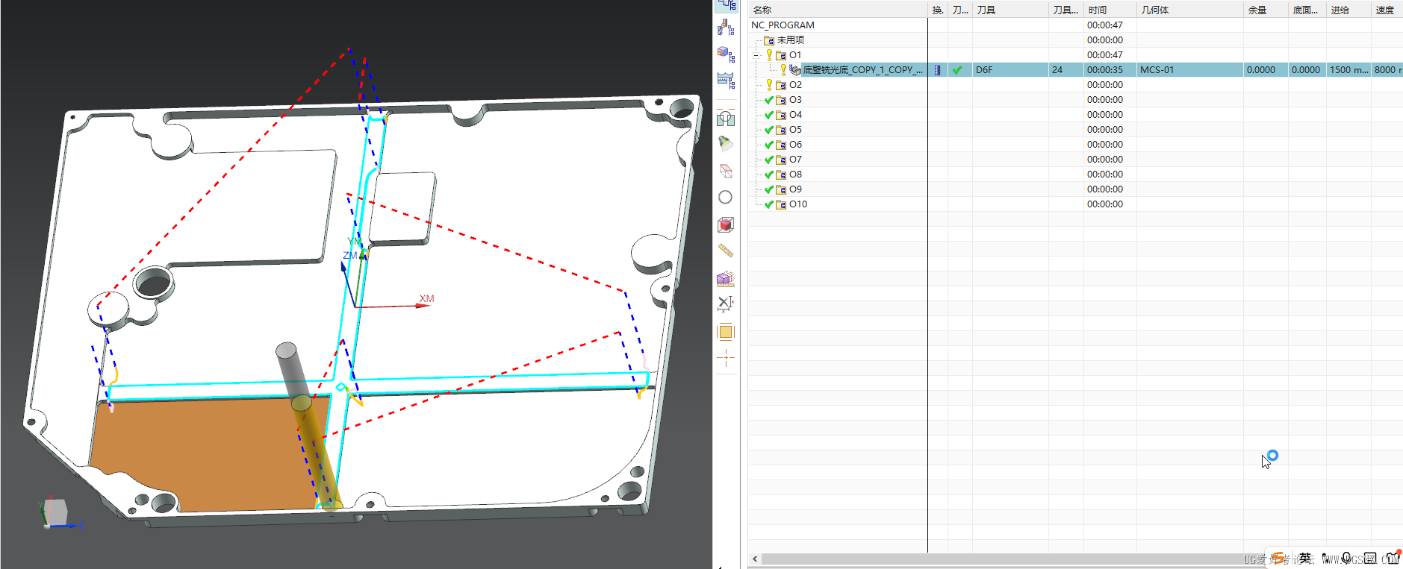This screenshot has width=1403, height=569.
Task: Select the NC_PROGRAM root node
Action: (x=783, y=25)
